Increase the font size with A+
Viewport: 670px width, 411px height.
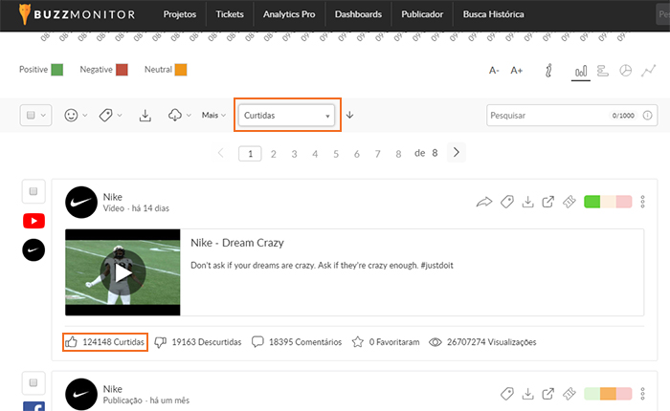click(517, 71)
